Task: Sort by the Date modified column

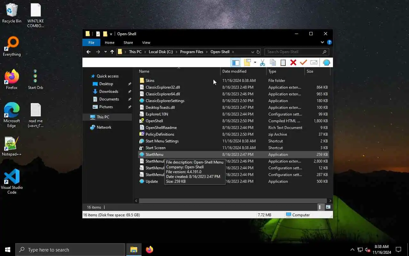Action: [243, 71]
